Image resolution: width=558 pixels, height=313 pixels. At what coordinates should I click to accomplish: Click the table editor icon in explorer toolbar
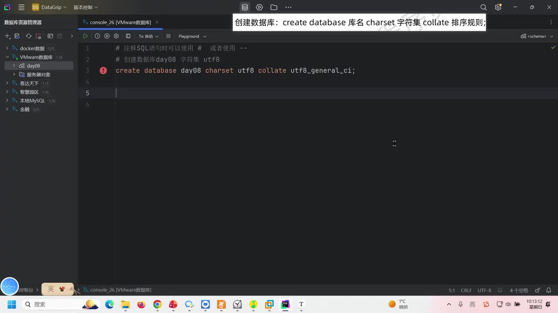pos(60,36)
